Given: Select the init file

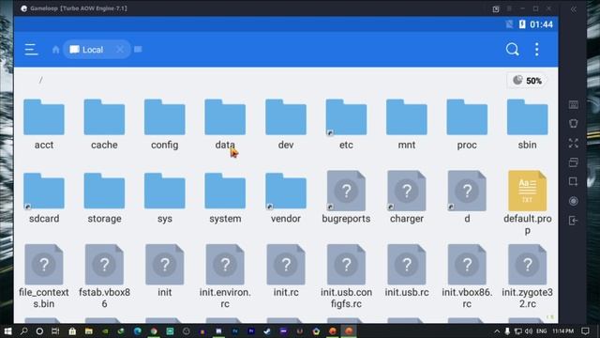Looking at the screenshot, I should 165,271.
